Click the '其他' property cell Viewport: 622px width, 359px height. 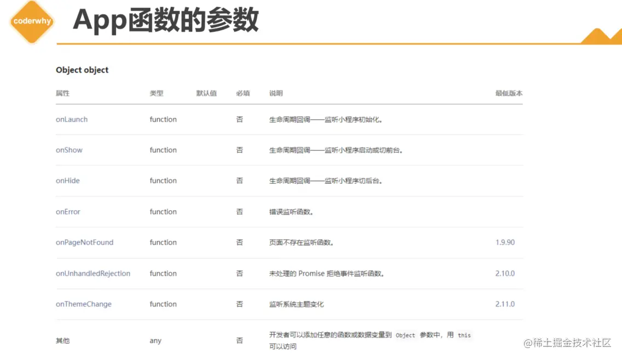(62, 341)
